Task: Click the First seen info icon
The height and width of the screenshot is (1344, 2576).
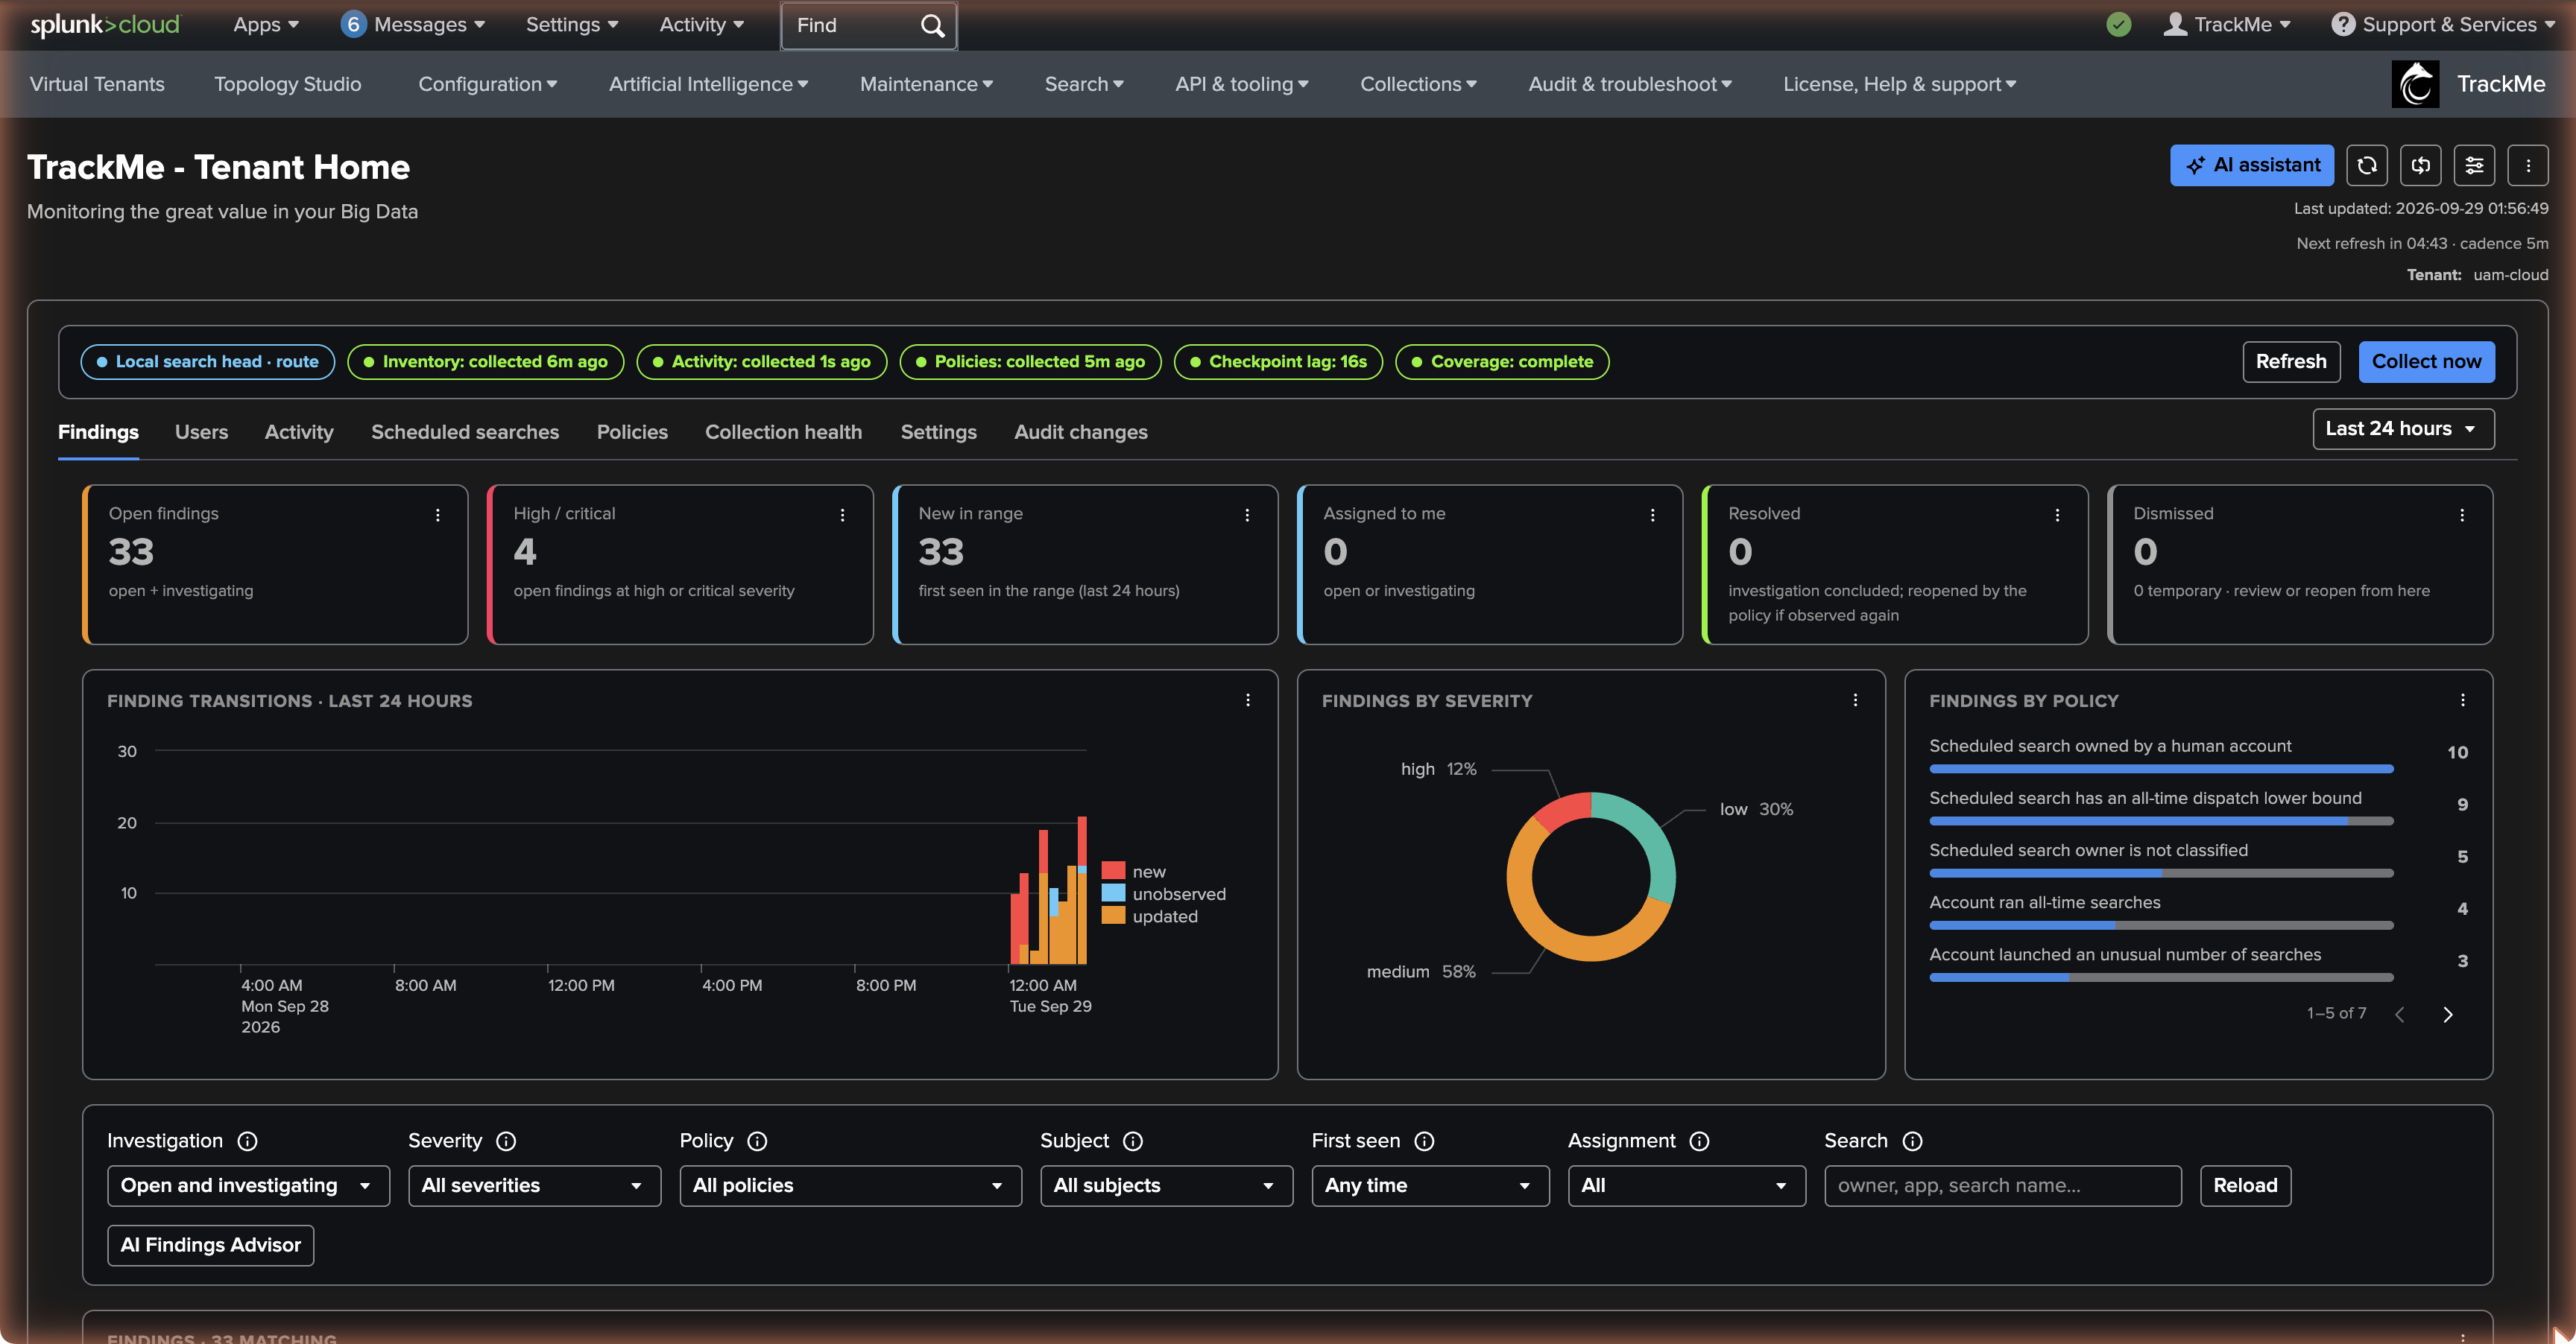Action: click(1425, 1141)
